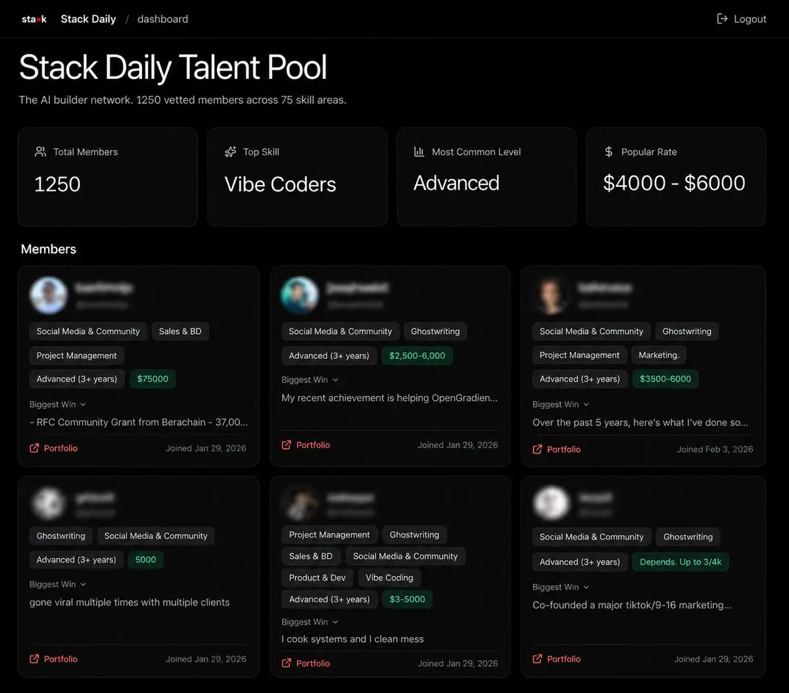Open the Stack Daily breadcrumb link

coord(88,19)
